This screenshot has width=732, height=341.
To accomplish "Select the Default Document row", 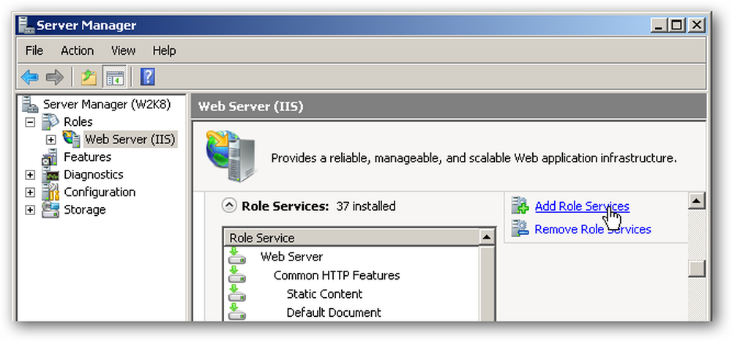I will [x=351, y=312].
